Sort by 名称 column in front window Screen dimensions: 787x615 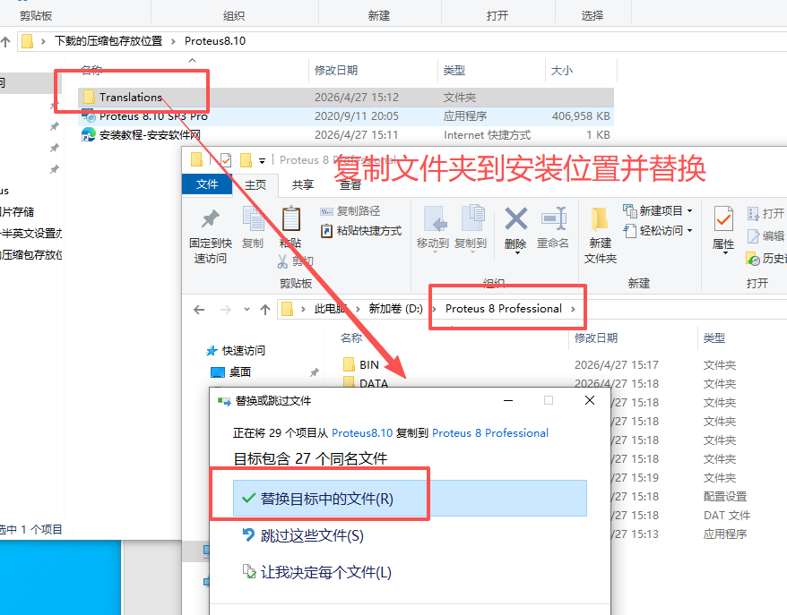(351, 337)
